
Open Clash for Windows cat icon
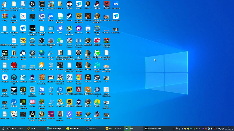(x=14, y=18)
